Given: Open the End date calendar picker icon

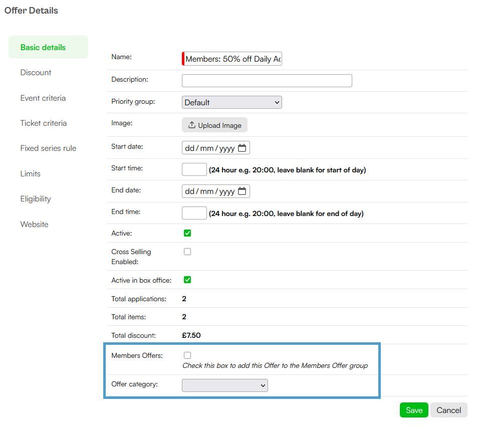Looking at the screenshot, I should [242, 191].
